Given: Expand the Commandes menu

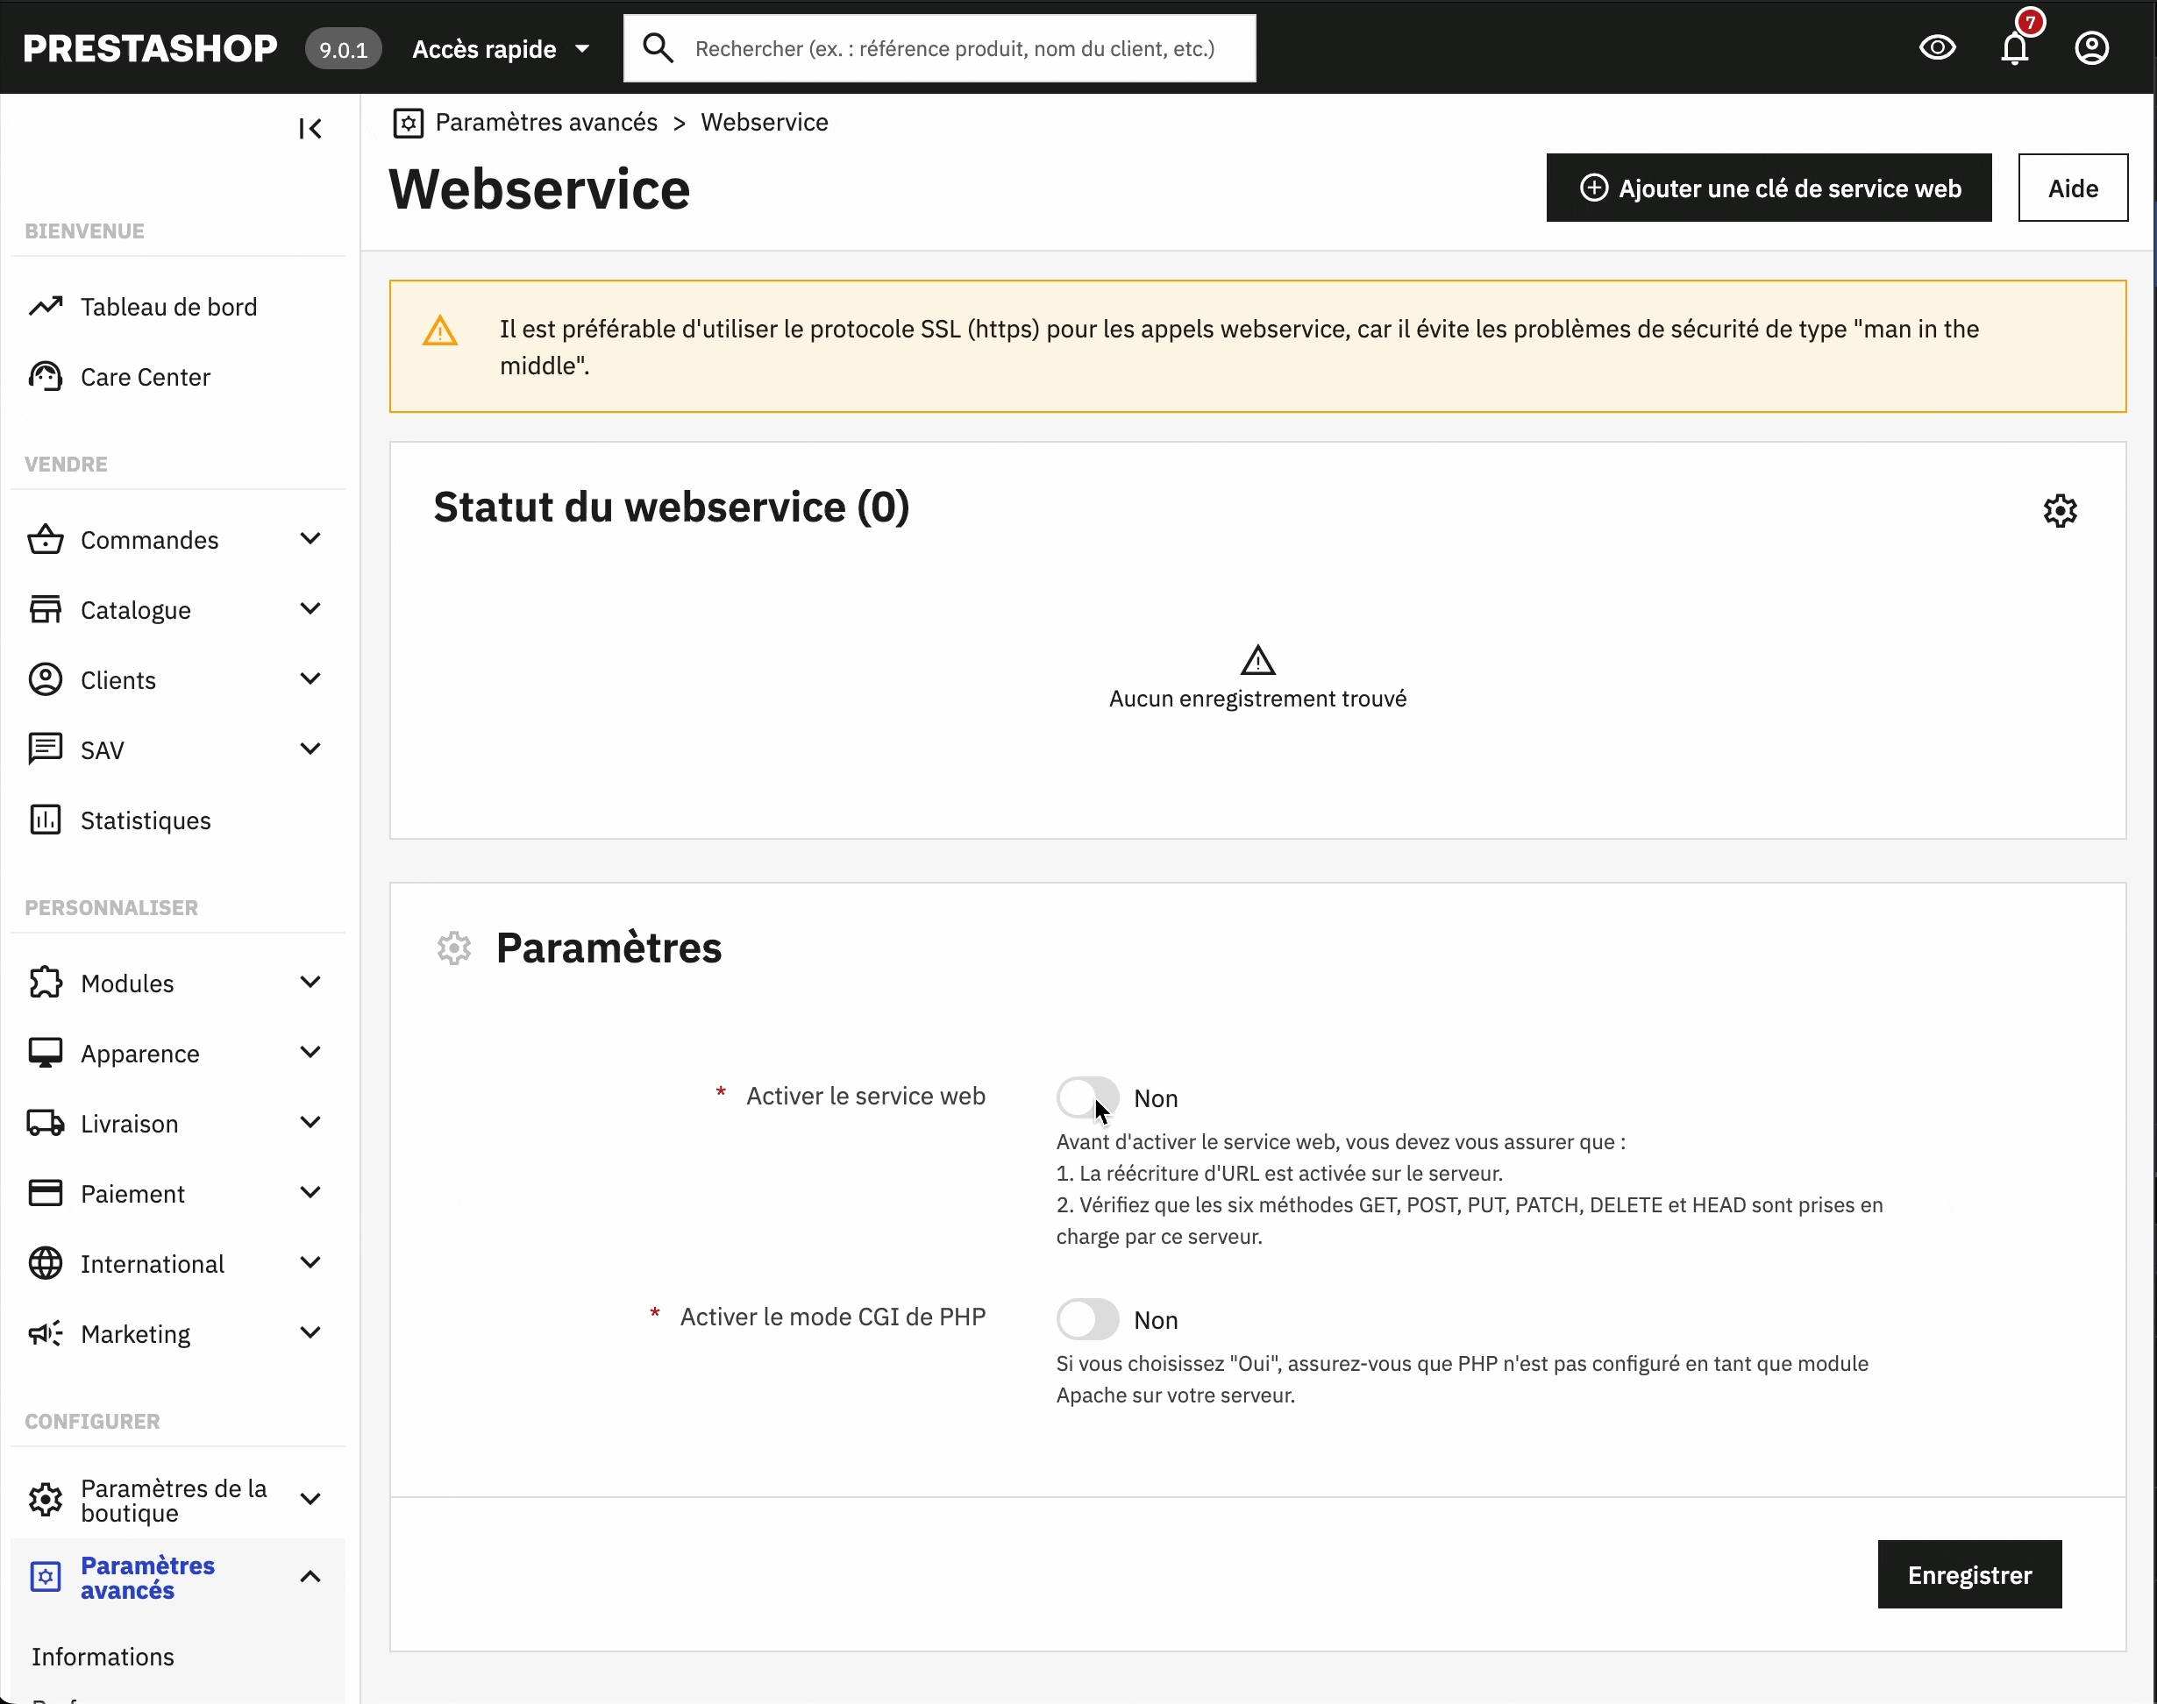Looking at the screenshot, I should 150,539.
